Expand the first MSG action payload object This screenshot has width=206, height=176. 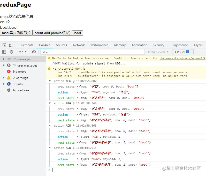point(77,92)
